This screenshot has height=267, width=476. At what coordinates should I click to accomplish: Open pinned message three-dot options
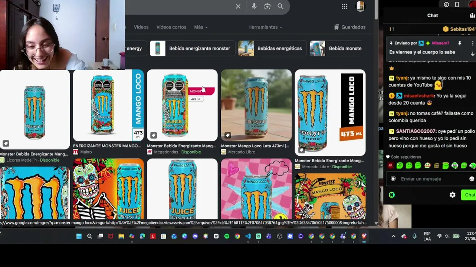[x=473, y=43]
